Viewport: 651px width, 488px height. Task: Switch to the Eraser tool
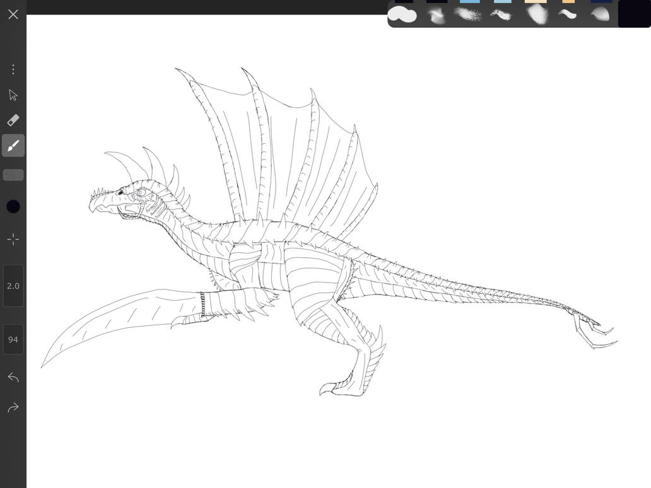[13, 120]
